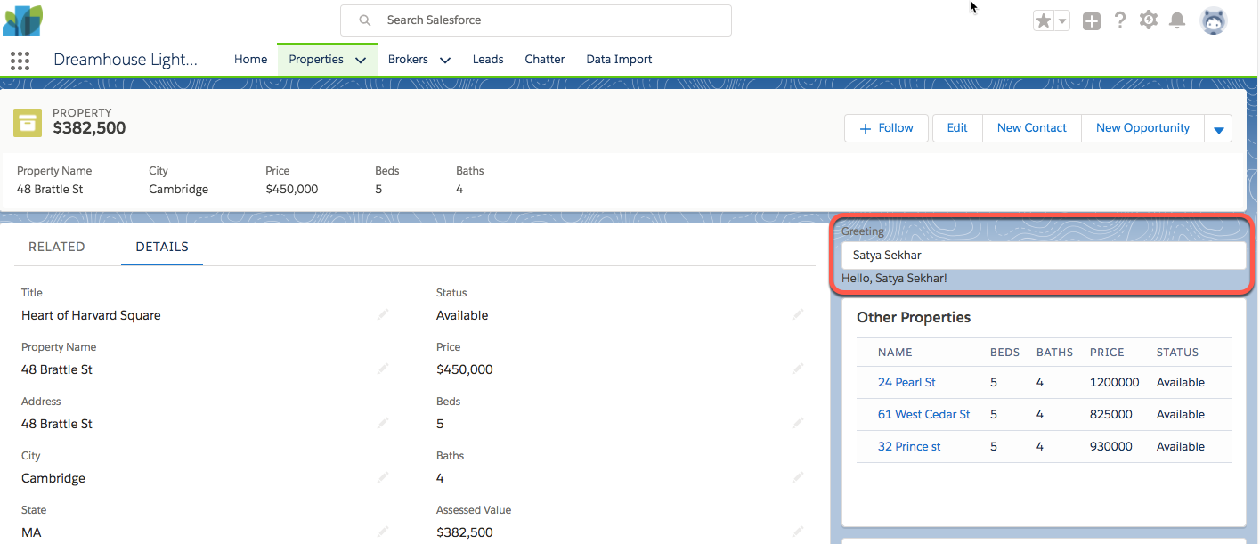
Task: Edit the Status field via its pencil icon
Action: [798, 314]
